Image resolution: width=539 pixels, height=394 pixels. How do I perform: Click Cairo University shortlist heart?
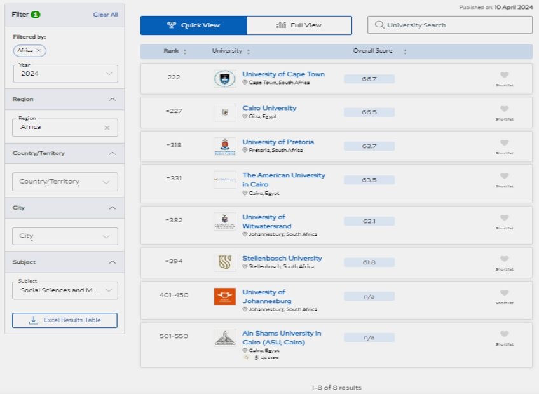pyautogui.click(x=504, y=109)
